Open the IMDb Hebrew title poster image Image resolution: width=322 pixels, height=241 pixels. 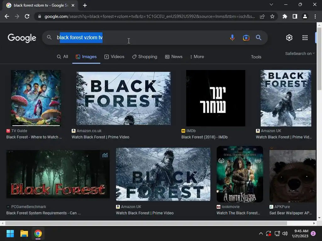point(216,98)
